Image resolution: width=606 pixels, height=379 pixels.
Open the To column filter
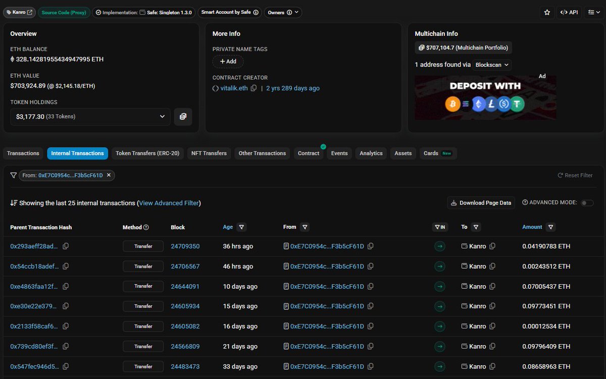[476, 227]
